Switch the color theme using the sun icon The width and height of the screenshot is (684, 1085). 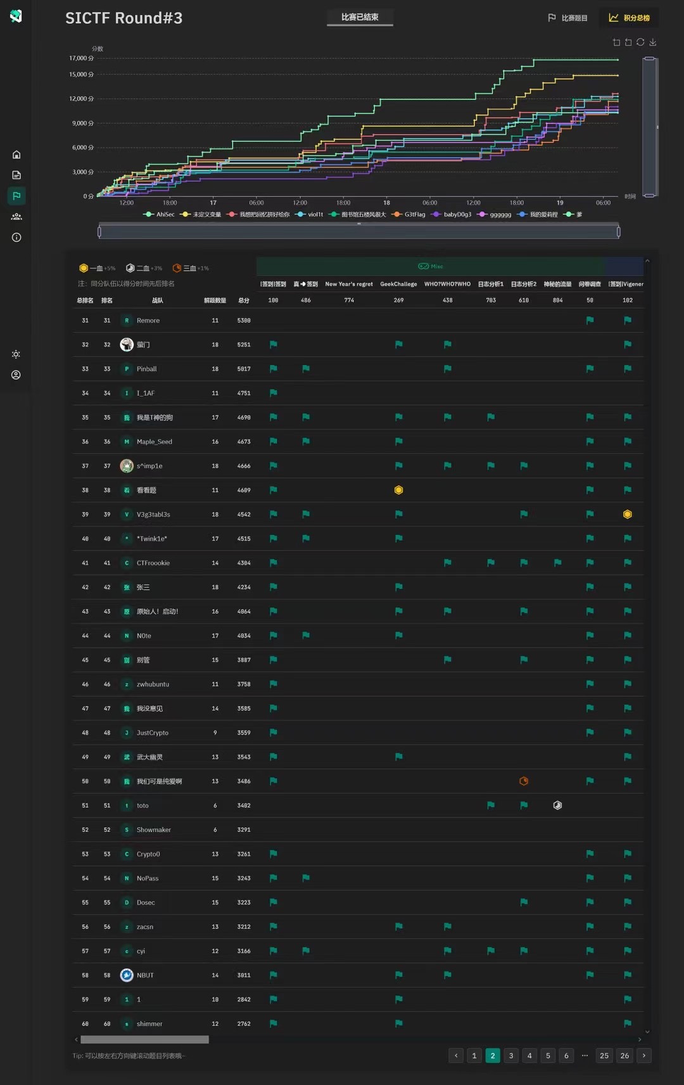(16, 354)
